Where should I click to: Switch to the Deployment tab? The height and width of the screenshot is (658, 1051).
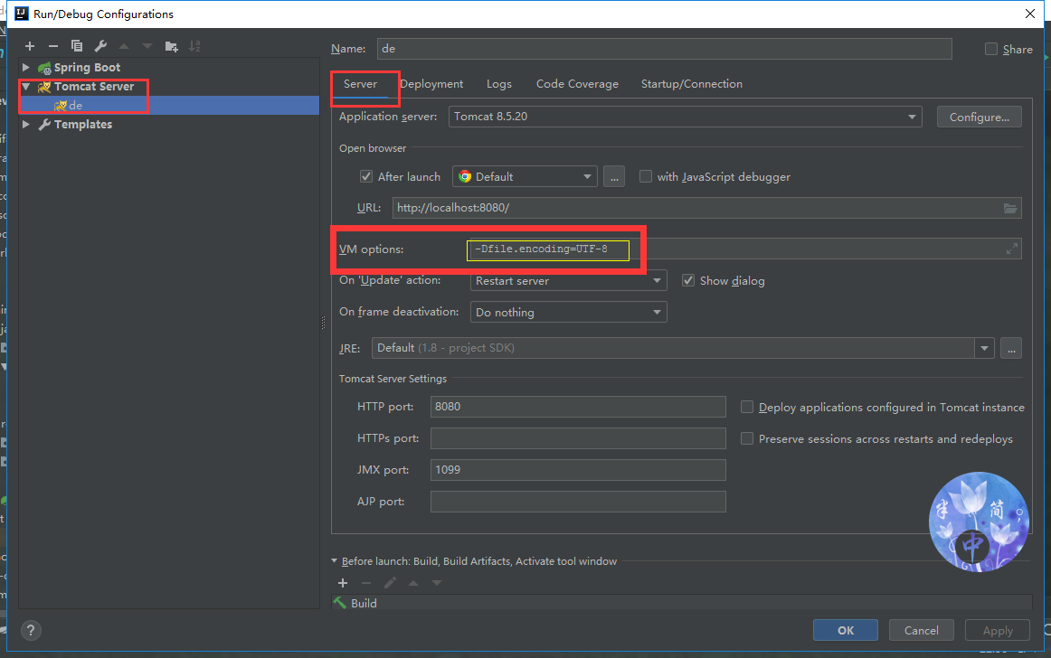click(431, 84)
